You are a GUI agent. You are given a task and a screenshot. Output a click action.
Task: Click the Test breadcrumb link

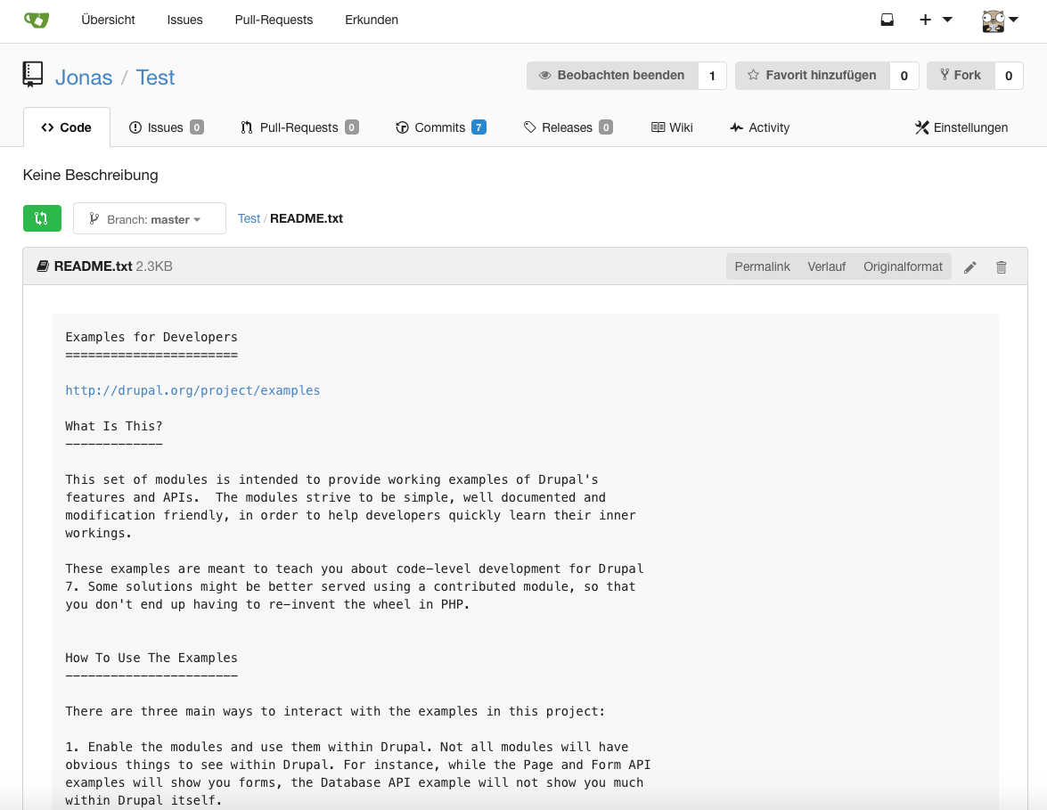point(249,218)
